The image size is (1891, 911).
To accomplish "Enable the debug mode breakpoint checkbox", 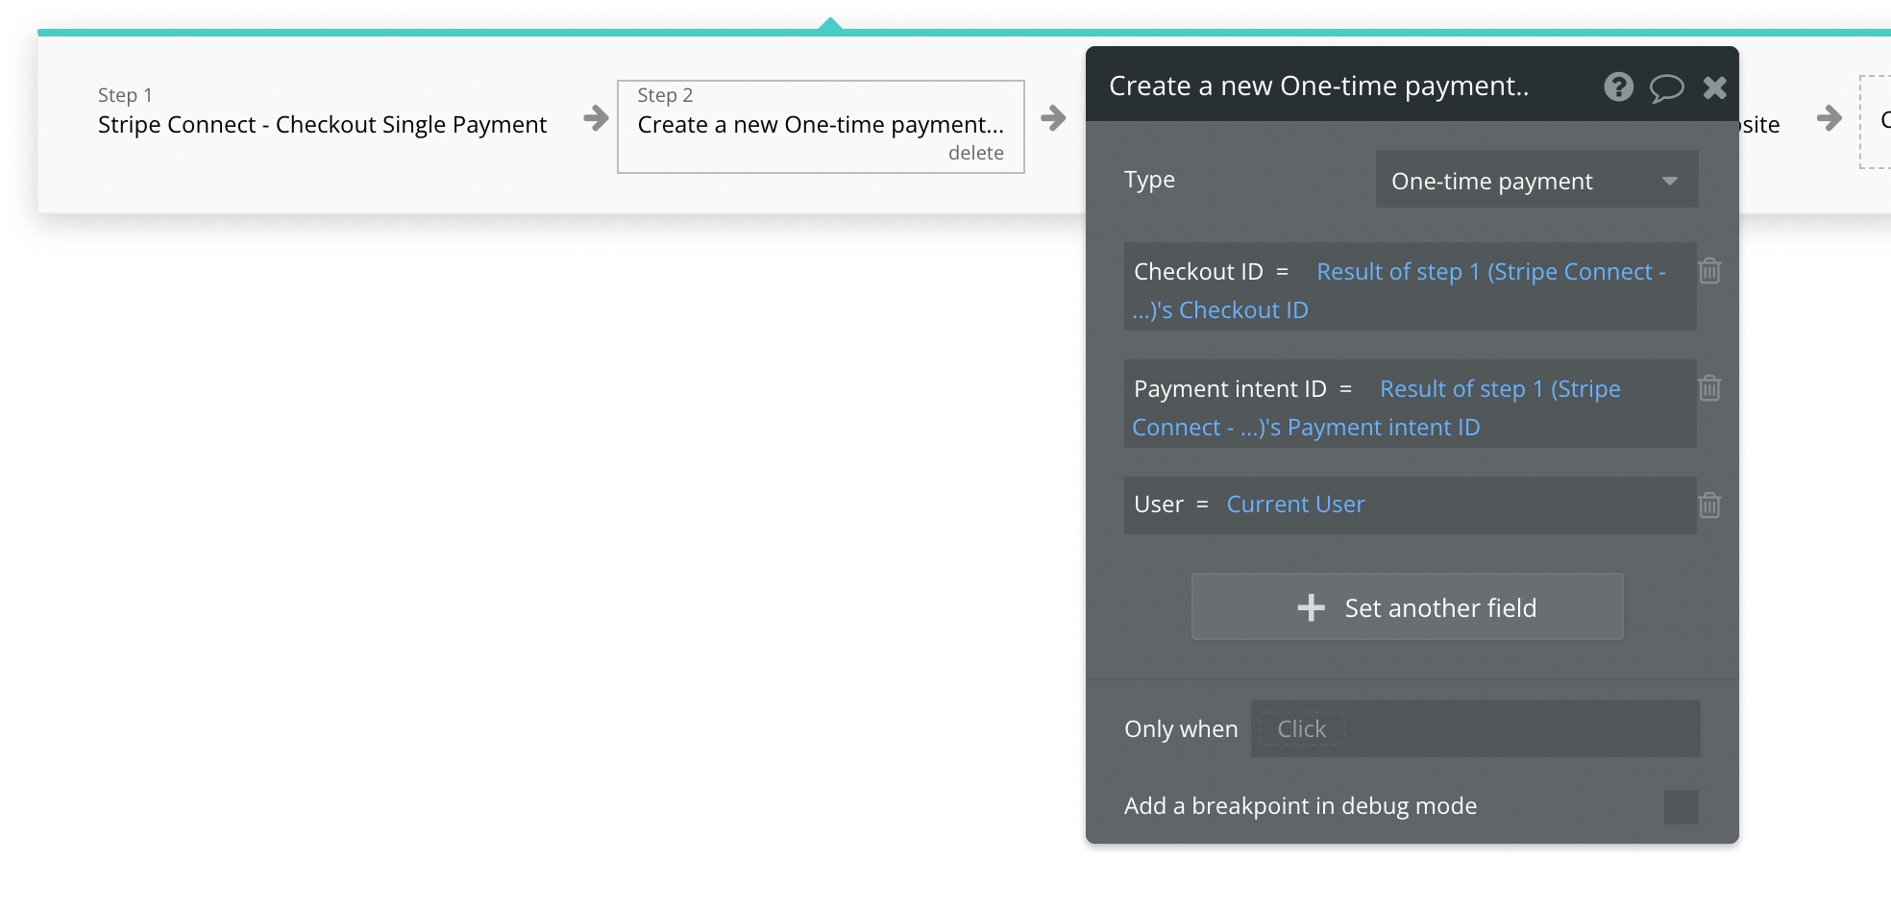I will coord(1681,807).
